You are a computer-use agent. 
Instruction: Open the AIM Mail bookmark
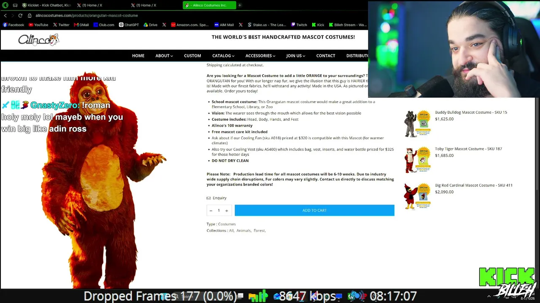click(x=224, y=25)
